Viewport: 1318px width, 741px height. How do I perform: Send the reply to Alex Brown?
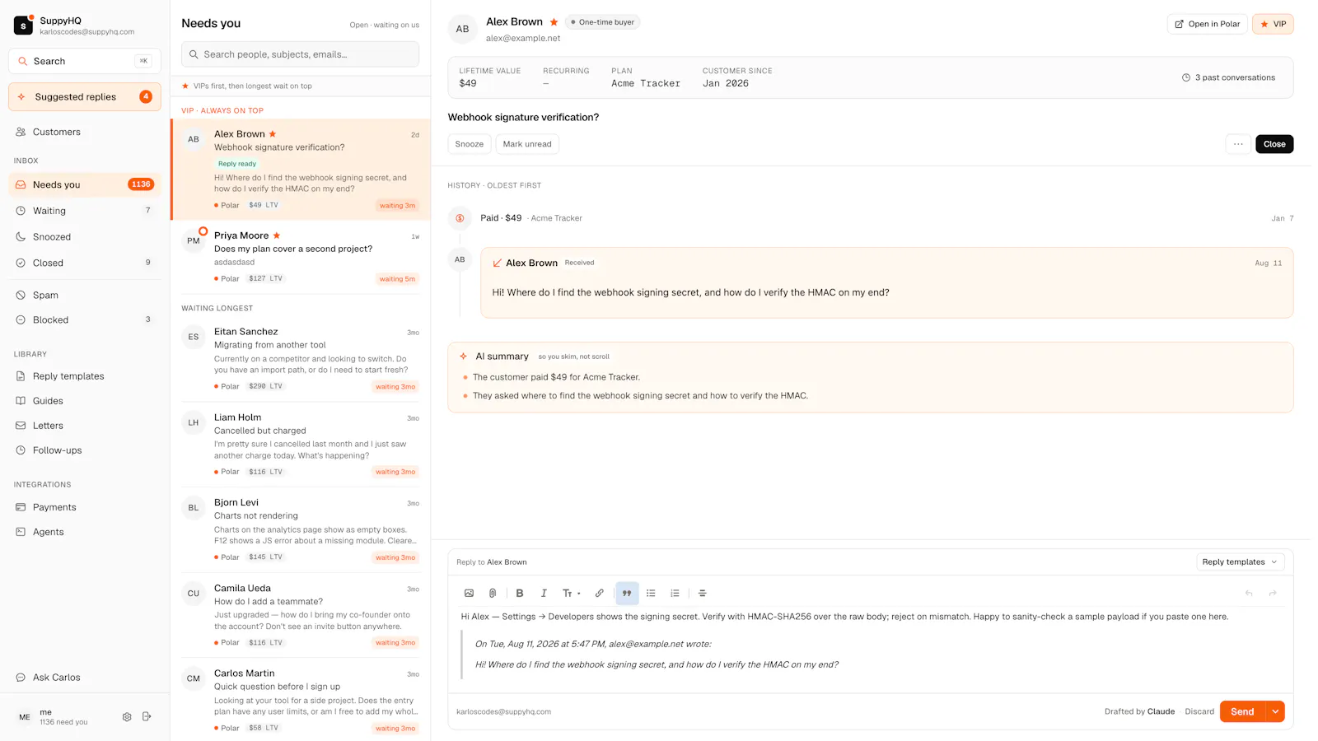coord(1242,711)
